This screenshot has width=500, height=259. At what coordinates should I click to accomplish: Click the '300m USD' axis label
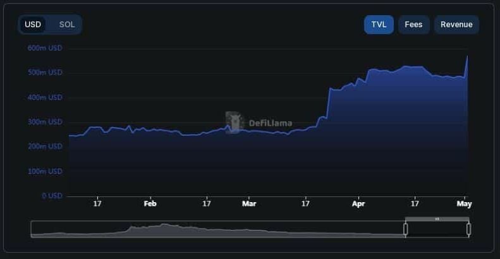pyautogui.click(x=45, y=122)
